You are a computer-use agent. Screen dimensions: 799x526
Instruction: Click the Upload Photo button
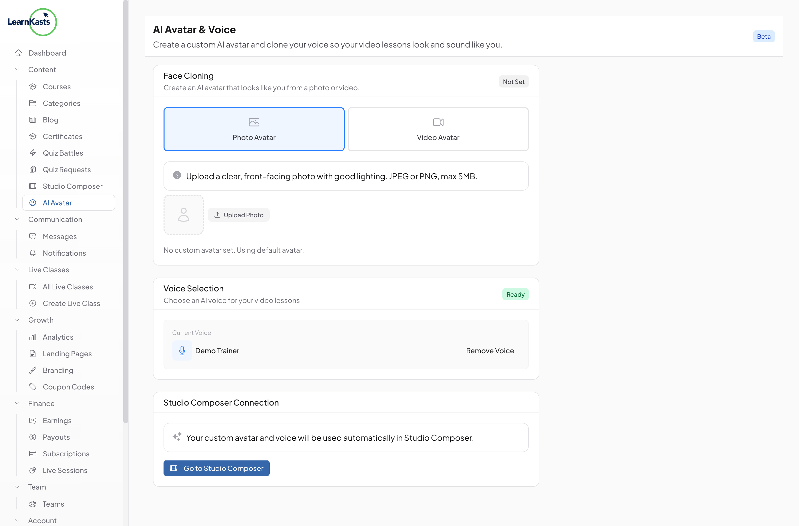[x=239, y=215]
